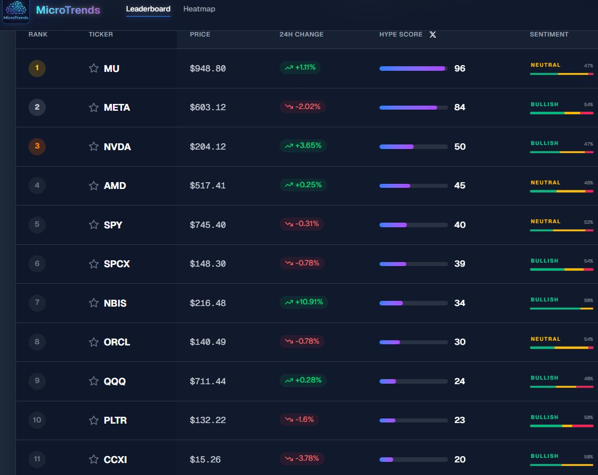Click the rank 8 badge
Viewport: 598px width, 475px height.
(37, 342)
